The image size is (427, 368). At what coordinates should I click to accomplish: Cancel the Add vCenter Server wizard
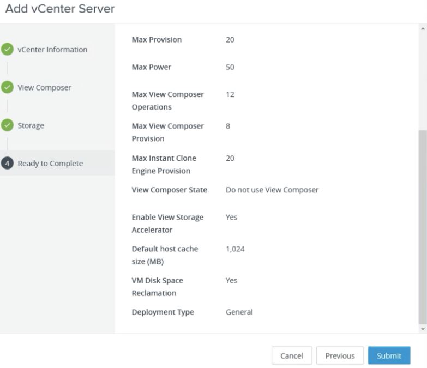292,355
